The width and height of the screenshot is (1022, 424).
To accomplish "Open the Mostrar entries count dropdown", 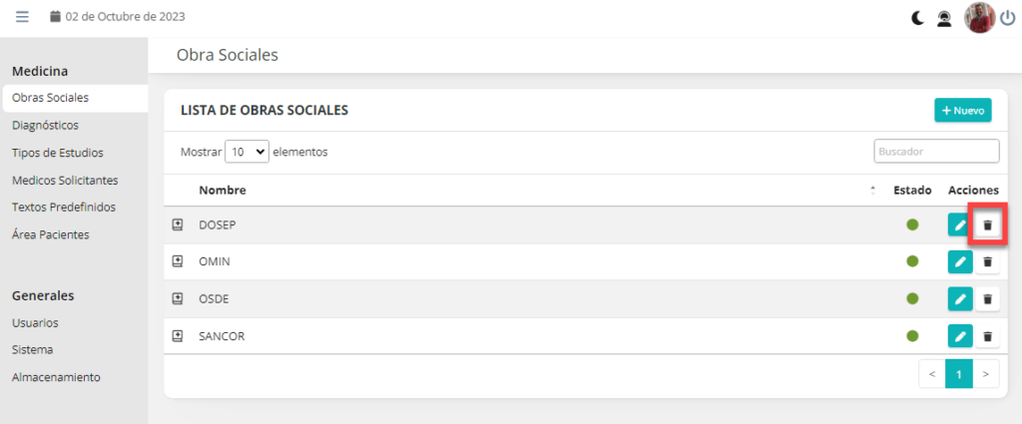I will tap(248, 152).
